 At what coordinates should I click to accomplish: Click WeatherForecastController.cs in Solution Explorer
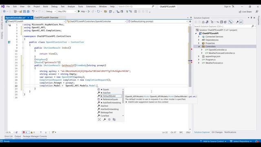pos(221,53)
